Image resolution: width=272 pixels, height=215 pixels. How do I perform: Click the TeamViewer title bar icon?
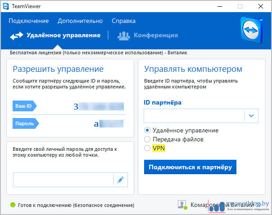pyautogui.click(x=6, y=6)
